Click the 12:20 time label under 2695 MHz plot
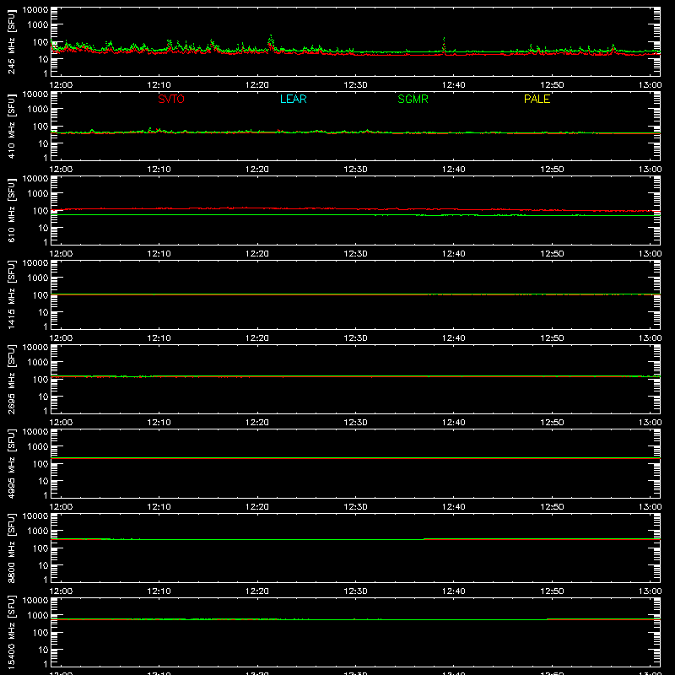675x675 pixels. [257, 423]
